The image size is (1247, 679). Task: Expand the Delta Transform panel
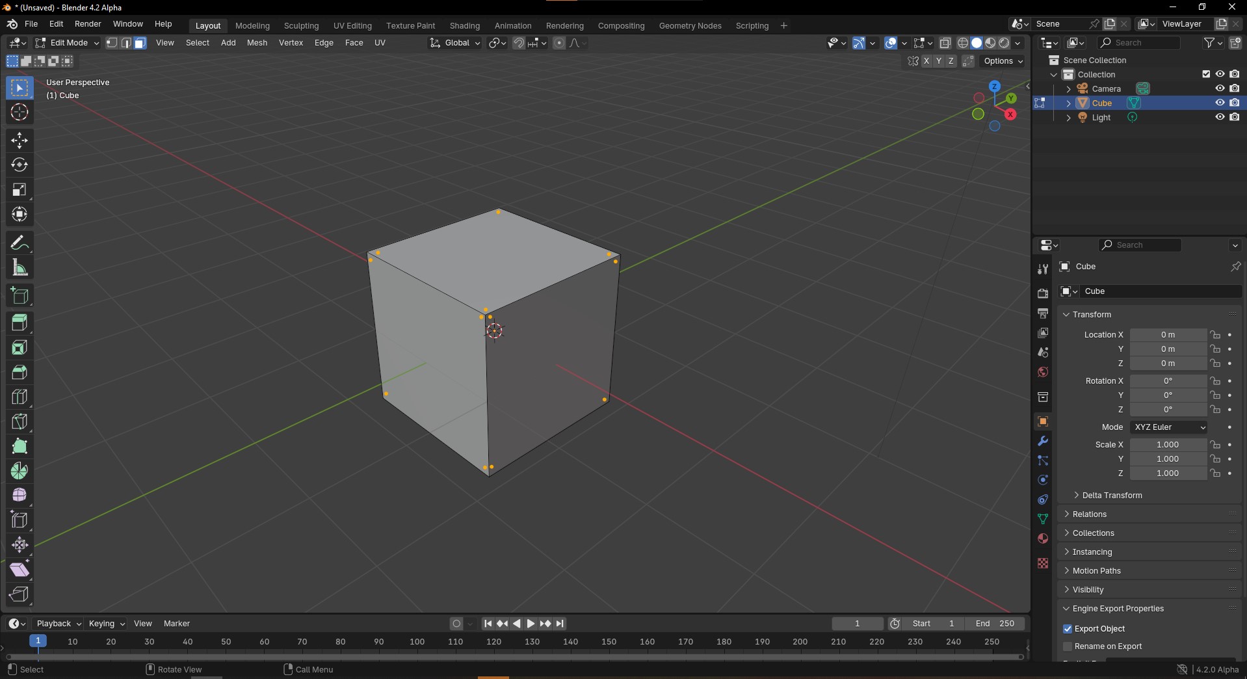coord(1112,496)
